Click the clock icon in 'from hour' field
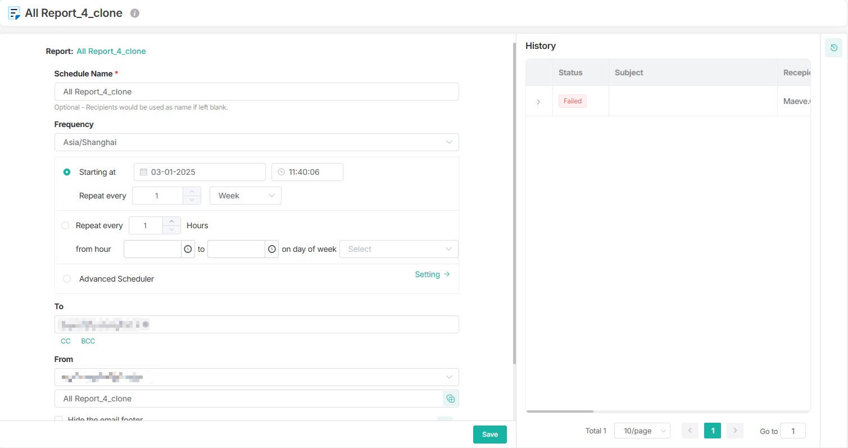 [188, 249]
